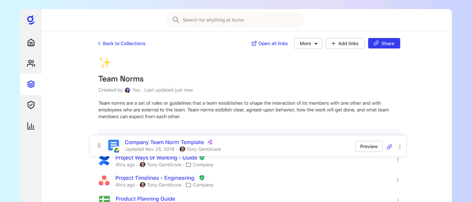Click the Back to Collections link
Image resolution: width=472 pixels, height=202 pixels.
click(x=121, y=43)
